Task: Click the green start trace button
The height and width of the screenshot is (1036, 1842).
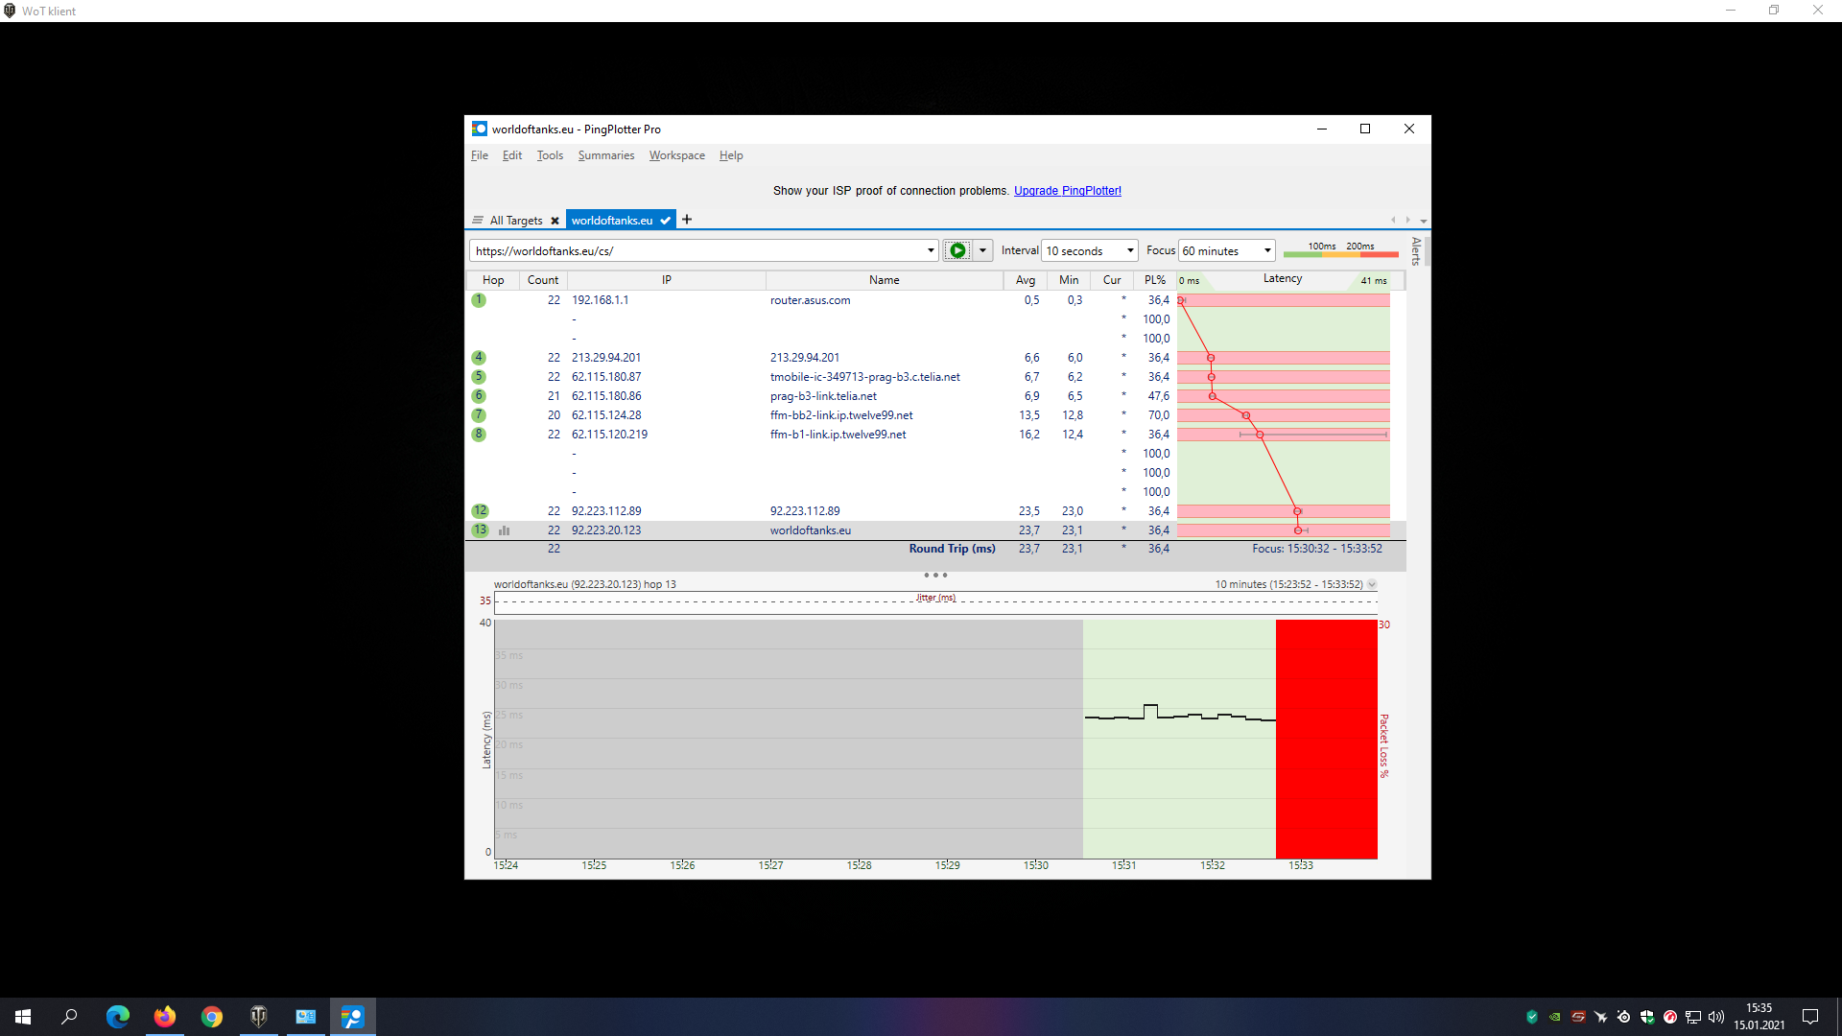Action: [956, 250]
